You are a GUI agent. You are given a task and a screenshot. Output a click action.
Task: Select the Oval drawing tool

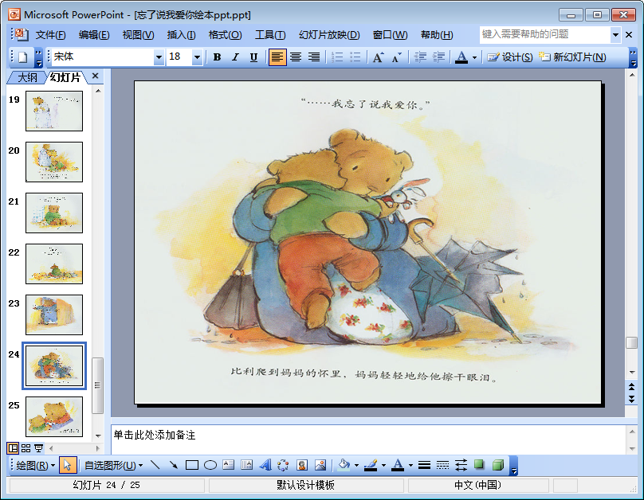210,465
